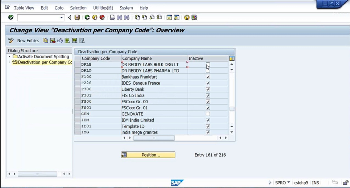Click the dialog structure horizontal scrollbar thumb
350x188 pixels.
(37, 174)
